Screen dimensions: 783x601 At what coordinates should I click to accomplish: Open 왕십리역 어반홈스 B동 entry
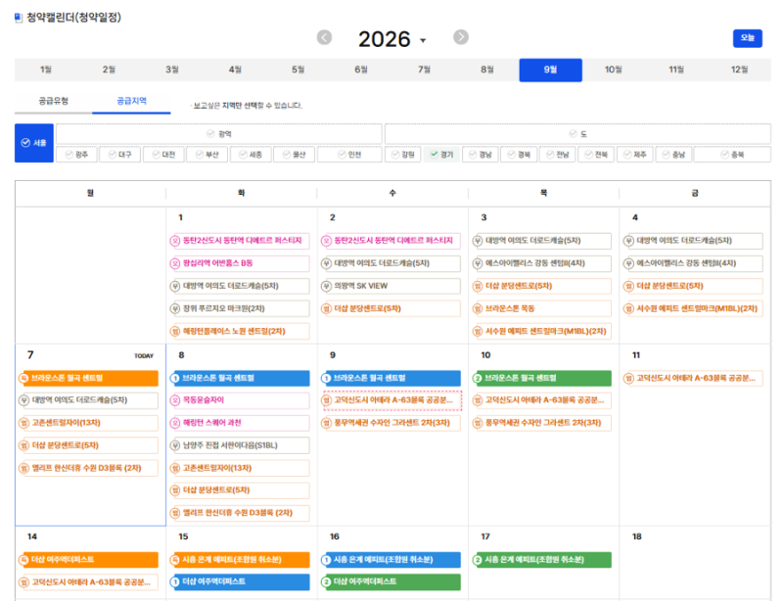point(240,263)
